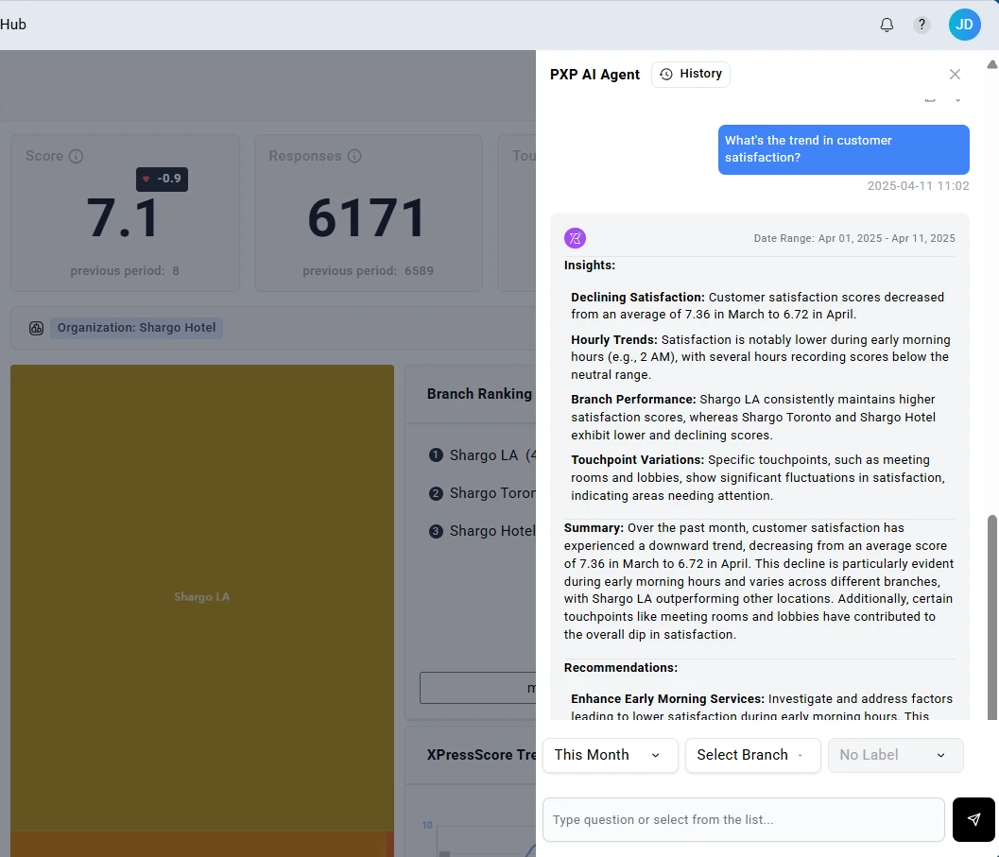Expand the No Label dropdown

coord(894,755)
